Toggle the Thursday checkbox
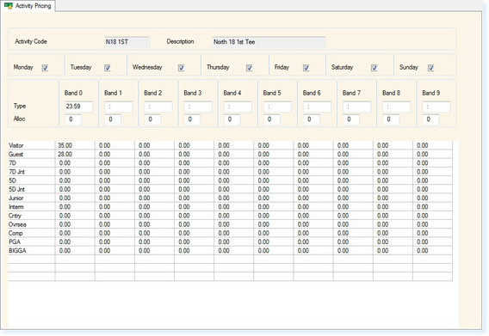 (x=249, y=68)
